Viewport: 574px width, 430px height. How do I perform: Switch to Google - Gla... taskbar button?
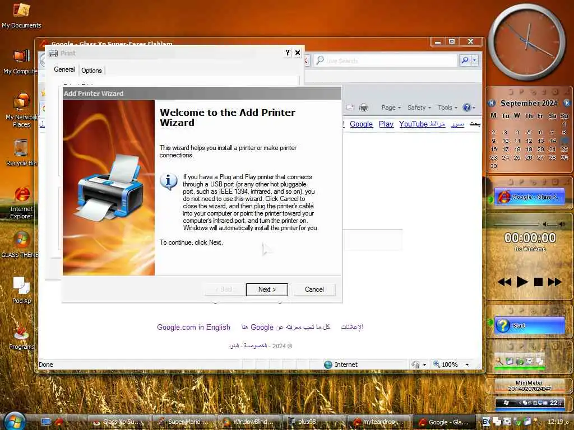point(444,422)
